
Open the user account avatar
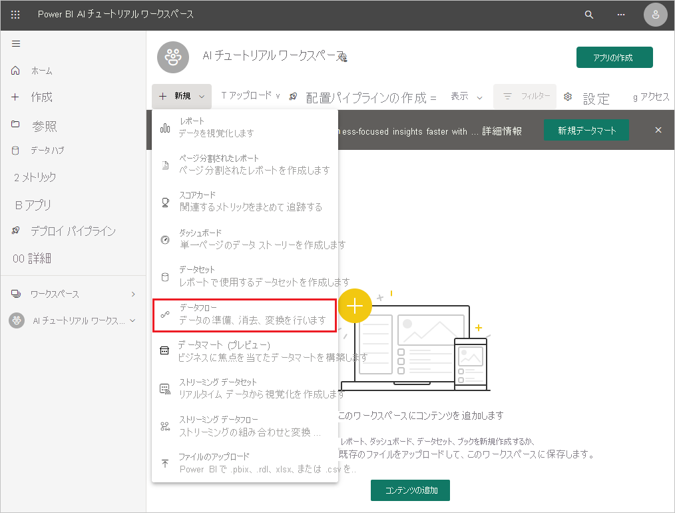pos(655,15)
